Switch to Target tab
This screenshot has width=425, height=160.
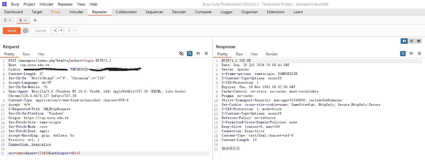coord(37,12)
